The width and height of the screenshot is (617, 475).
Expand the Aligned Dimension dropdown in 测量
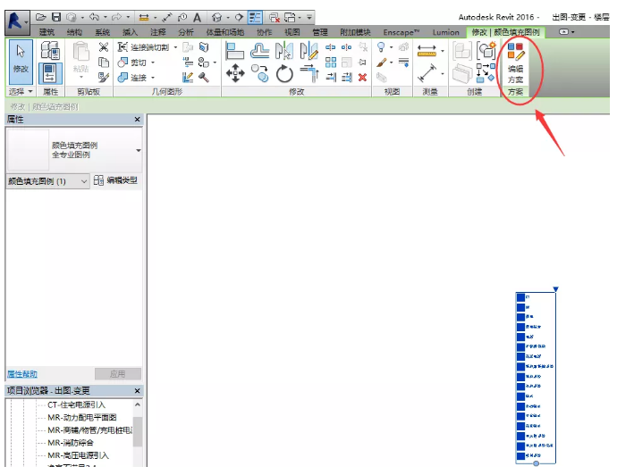tap(443, 73)
